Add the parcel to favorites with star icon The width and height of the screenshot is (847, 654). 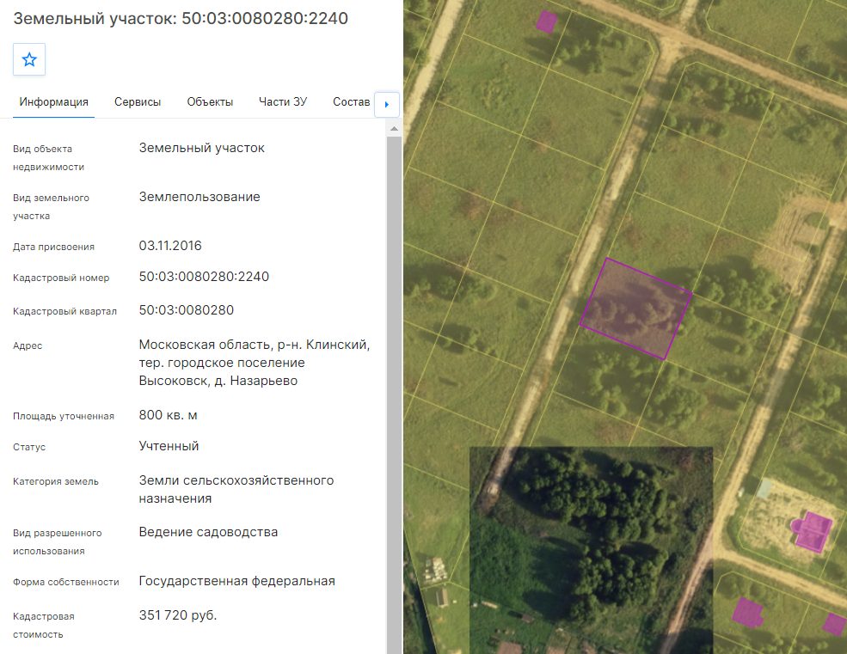pos(29,59)
